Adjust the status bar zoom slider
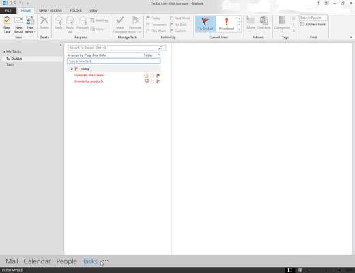Image resolution: width=355 pixels, height=273 pixels. (x=324, y=270)
